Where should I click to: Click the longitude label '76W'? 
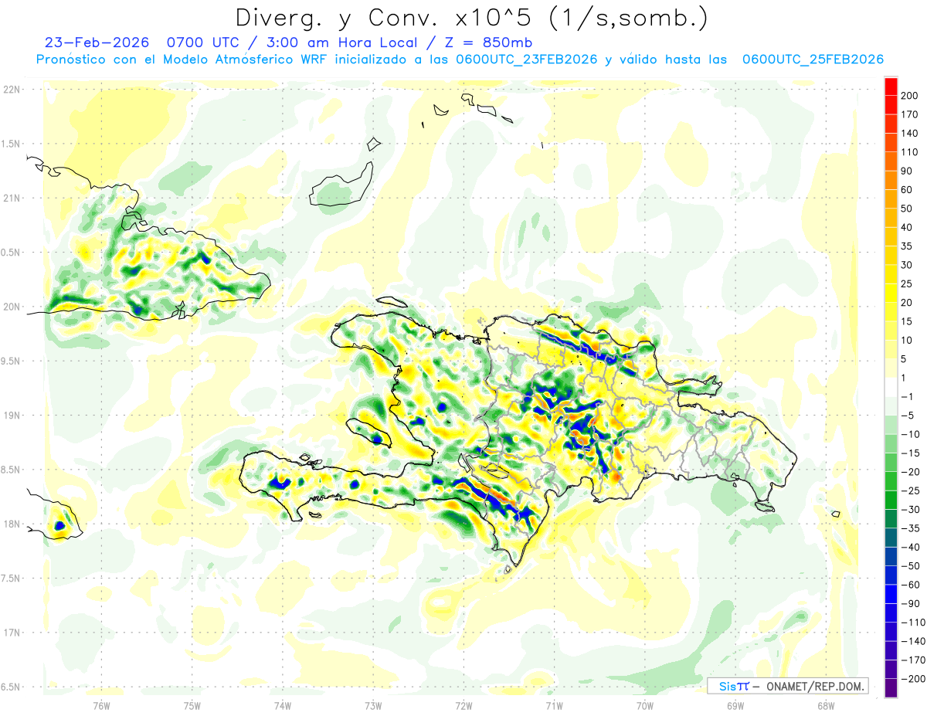[101, 705]
